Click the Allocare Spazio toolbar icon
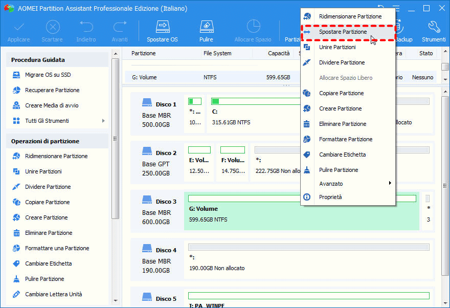The width and height of the screenshot is (450, 308). [x=253, y=27]
